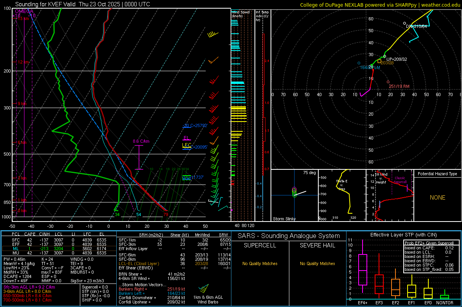462x307 pixels.
Task: Click the '6 km' height marker
Action: [x=23, y=143]
